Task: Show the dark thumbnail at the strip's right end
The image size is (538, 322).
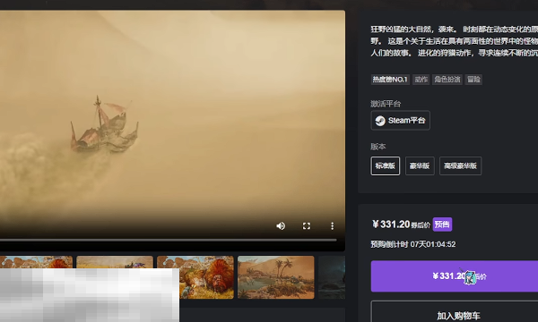Action: [332, 277]
